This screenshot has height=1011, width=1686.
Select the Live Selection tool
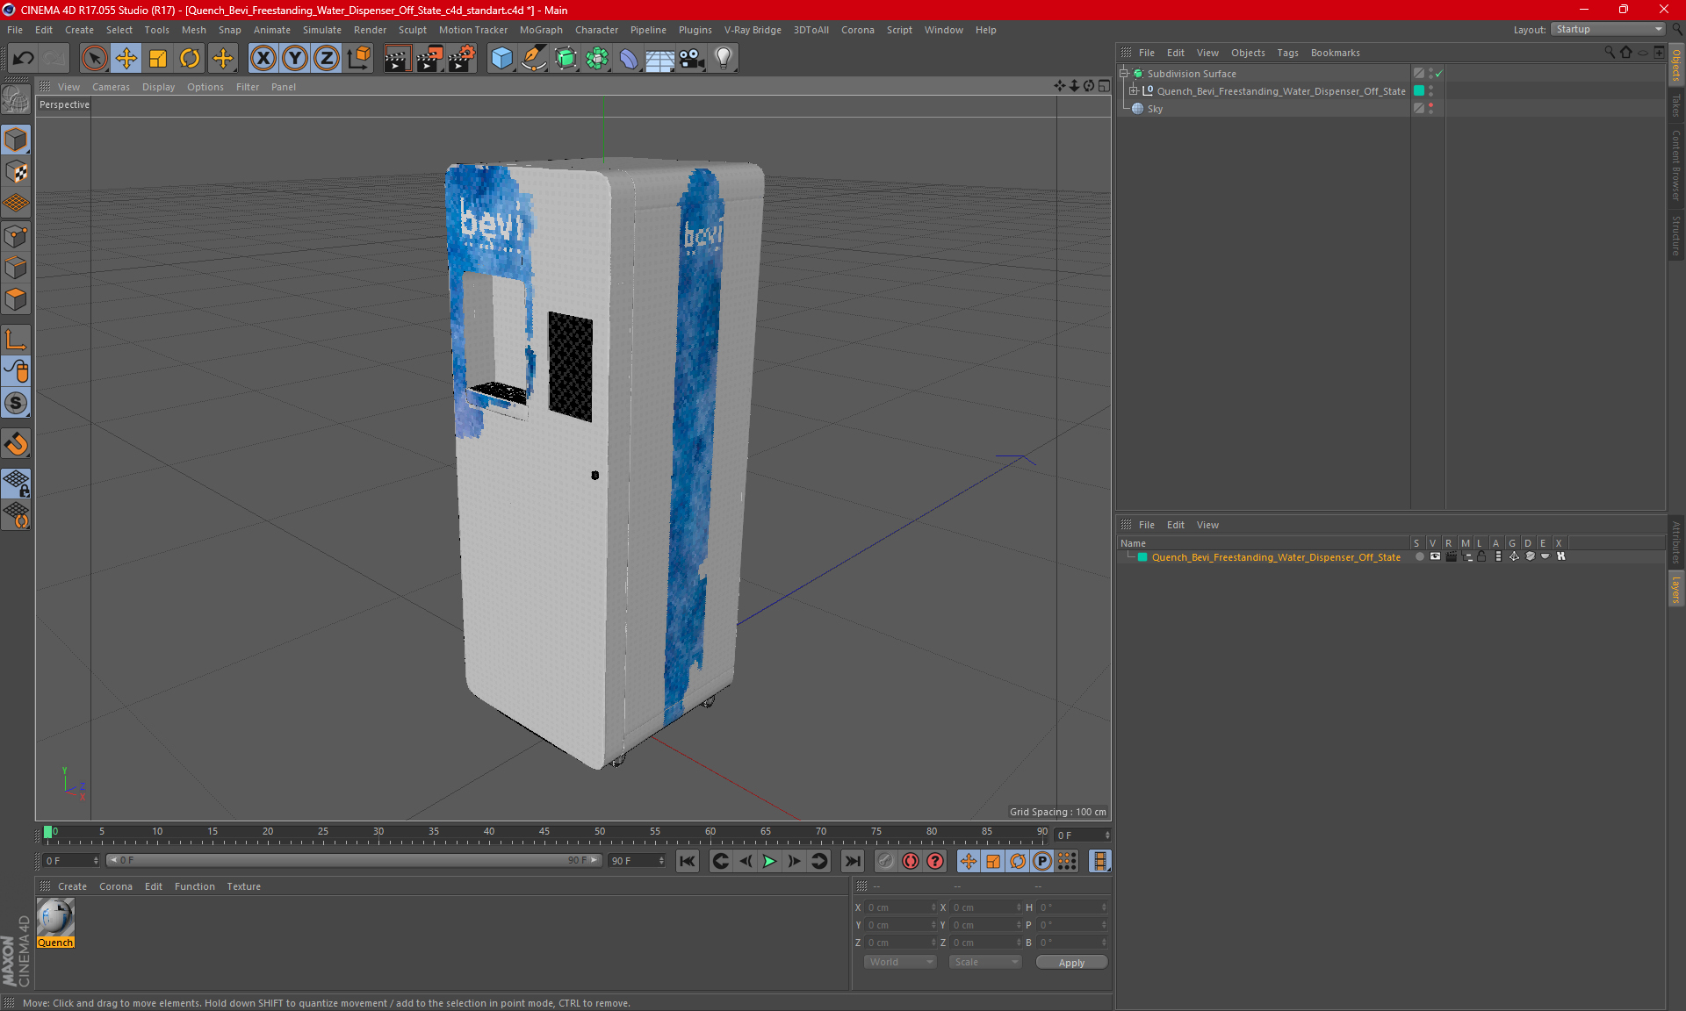94,59
